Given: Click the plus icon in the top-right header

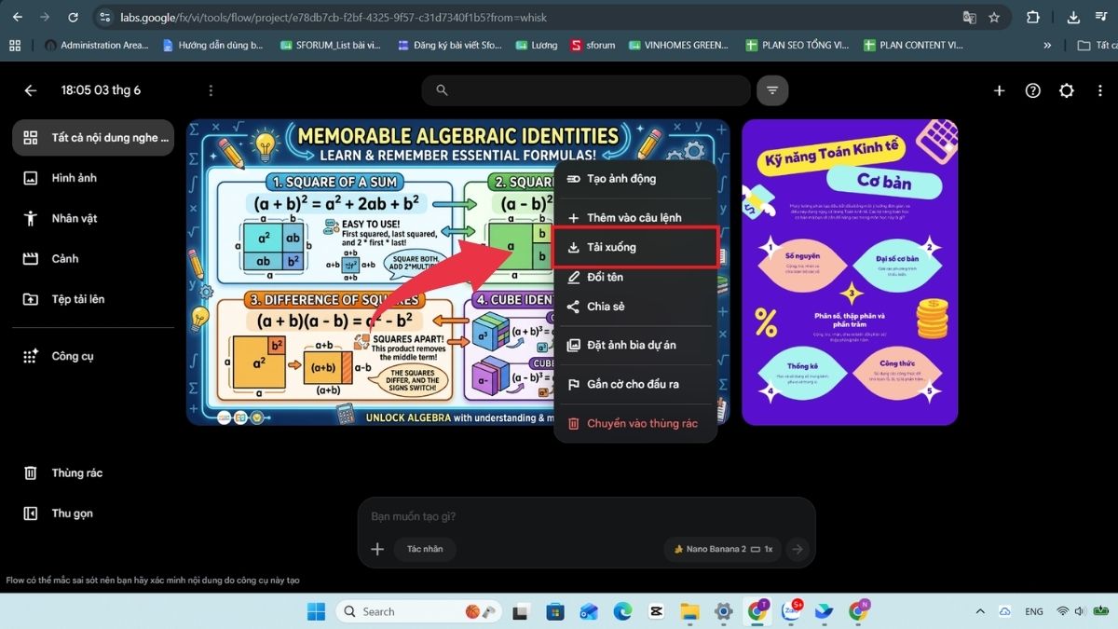Looking at the screenshot, I should [999, 90].
